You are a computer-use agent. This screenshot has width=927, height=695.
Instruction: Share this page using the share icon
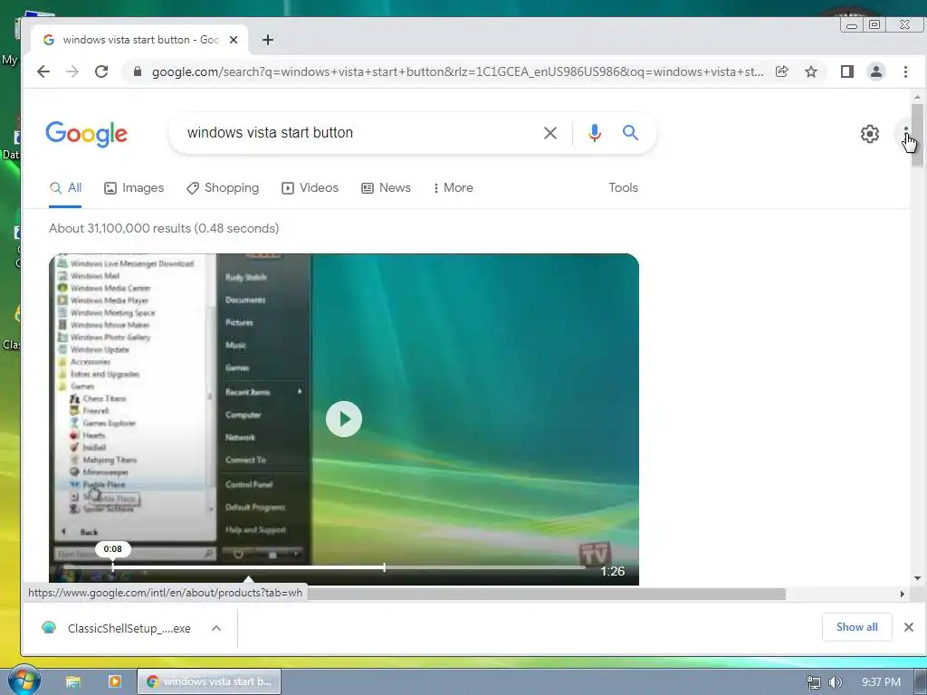point(781,71)
